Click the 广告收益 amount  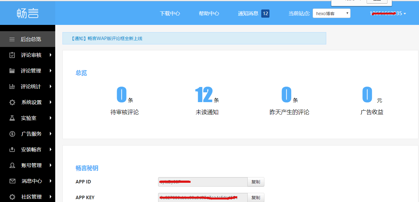click(367, 95)
